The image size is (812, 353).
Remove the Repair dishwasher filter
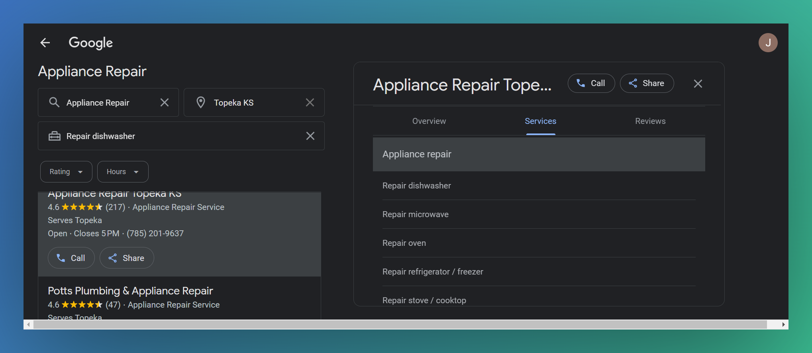click(310, 136)
